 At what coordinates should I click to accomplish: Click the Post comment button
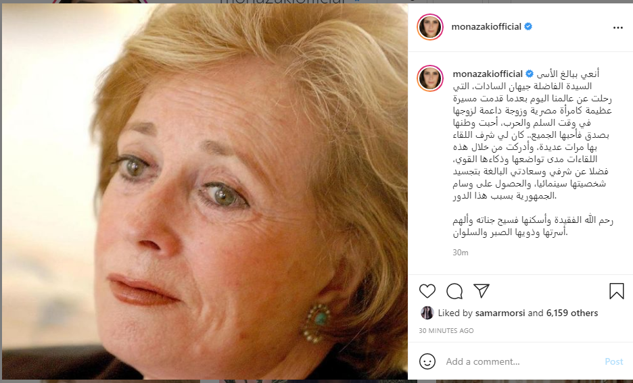click(x=613, y=361)
